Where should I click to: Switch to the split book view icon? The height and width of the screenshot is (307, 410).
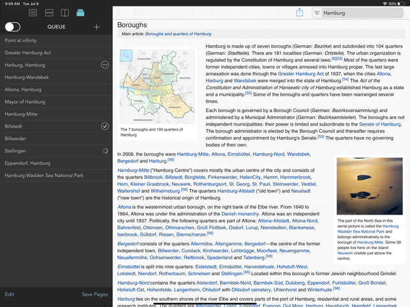point(64,13)
